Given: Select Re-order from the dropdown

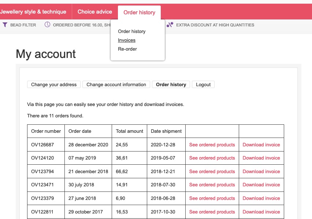Looking at the screenshot, I should click(127, 49).
